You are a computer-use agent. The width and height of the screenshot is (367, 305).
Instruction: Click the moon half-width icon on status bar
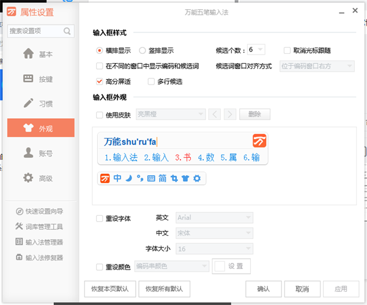(x=128, y=178)
